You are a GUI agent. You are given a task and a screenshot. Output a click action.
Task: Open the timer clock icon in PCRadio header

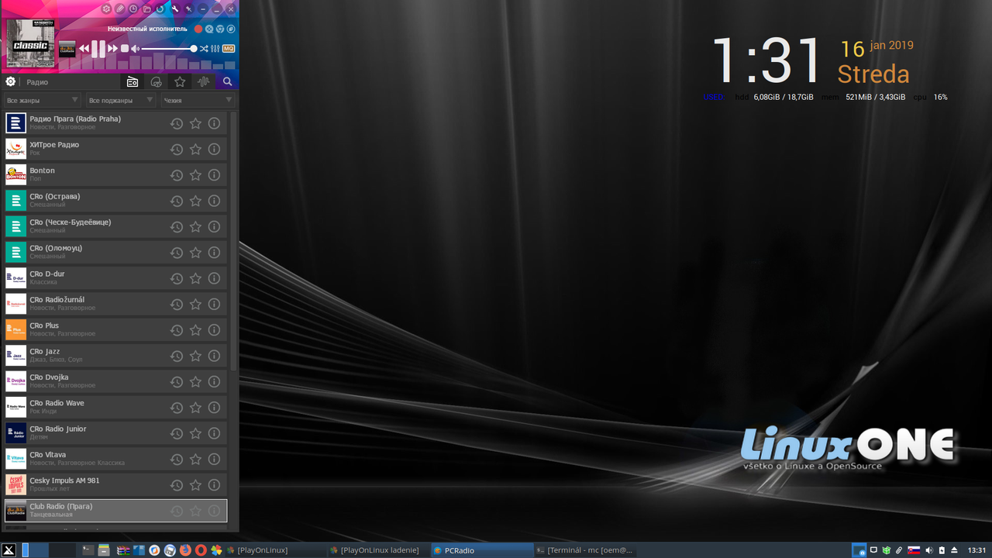click(x=133, y=9)
